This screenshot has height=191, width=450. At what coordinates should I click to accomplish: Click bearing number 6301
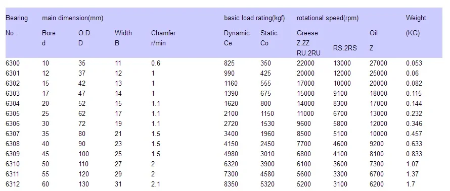click(x=13, y=73)
